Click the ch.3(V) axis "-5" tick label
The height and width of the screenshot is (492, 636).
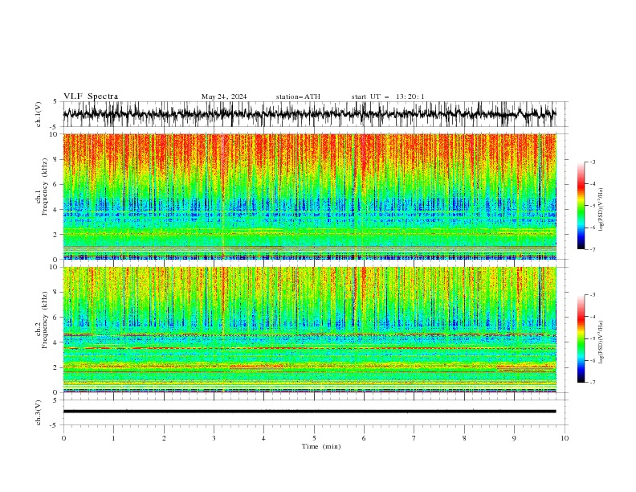(55, 425)
